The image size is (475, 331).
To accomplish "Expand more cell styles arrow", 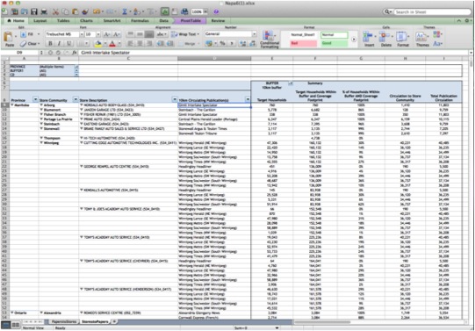I will click(354, 39).
